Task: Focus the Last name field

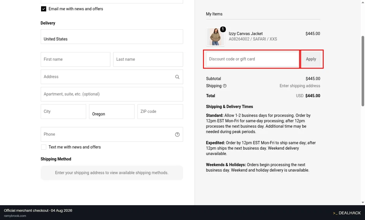Action: (148, 59)
